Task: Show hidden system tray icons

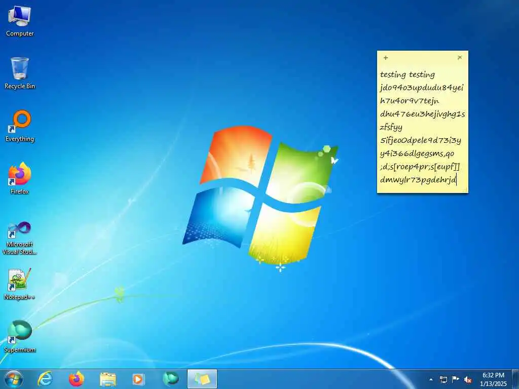Action: click(x=431, y=380)
